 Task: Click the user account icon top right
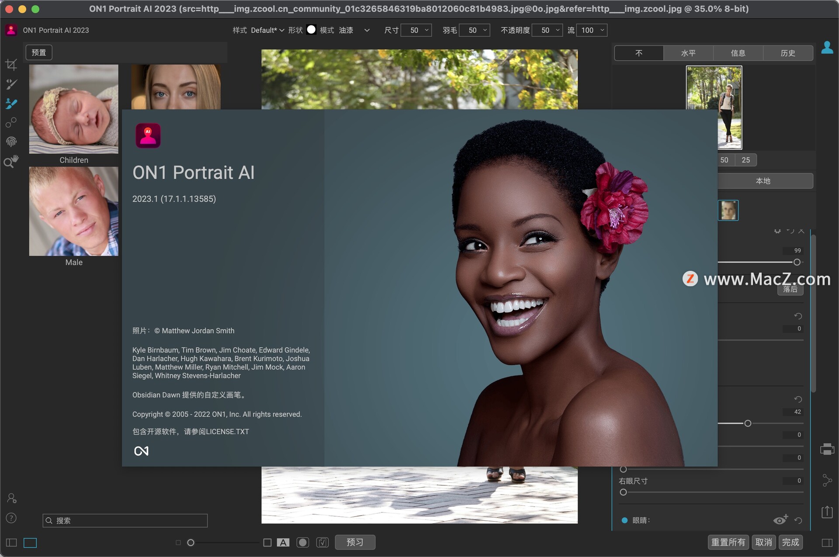click(x=828, y=48)
